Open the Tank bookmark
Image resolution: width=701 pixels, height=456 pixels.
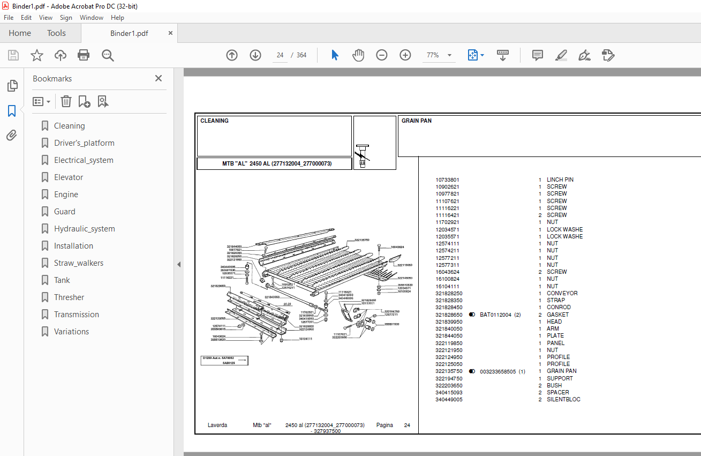pos(62,280)
